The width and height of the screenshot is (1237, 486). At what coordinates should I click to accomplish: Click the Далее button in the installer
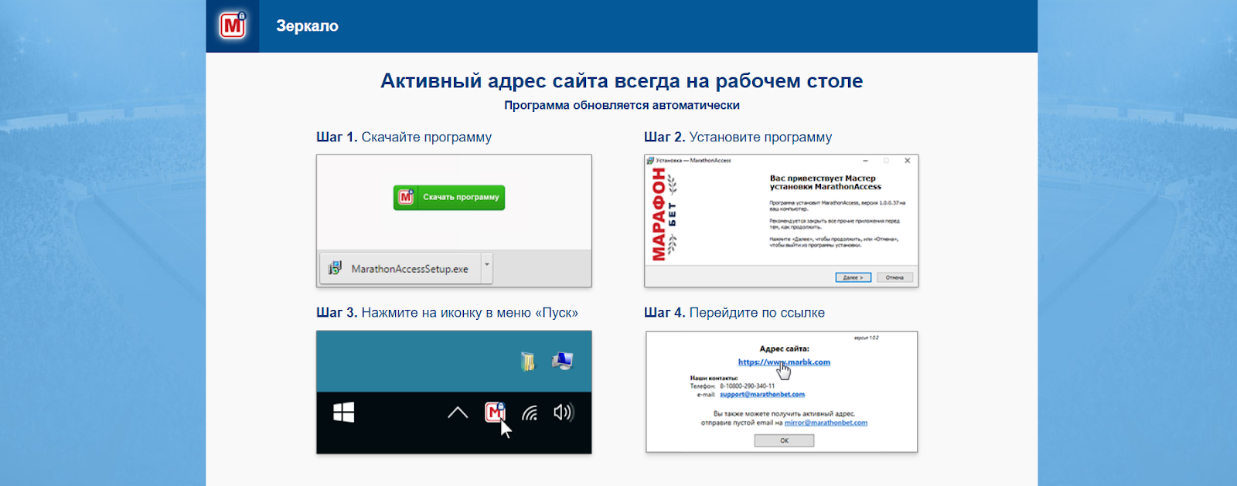(x=853, y=277)
